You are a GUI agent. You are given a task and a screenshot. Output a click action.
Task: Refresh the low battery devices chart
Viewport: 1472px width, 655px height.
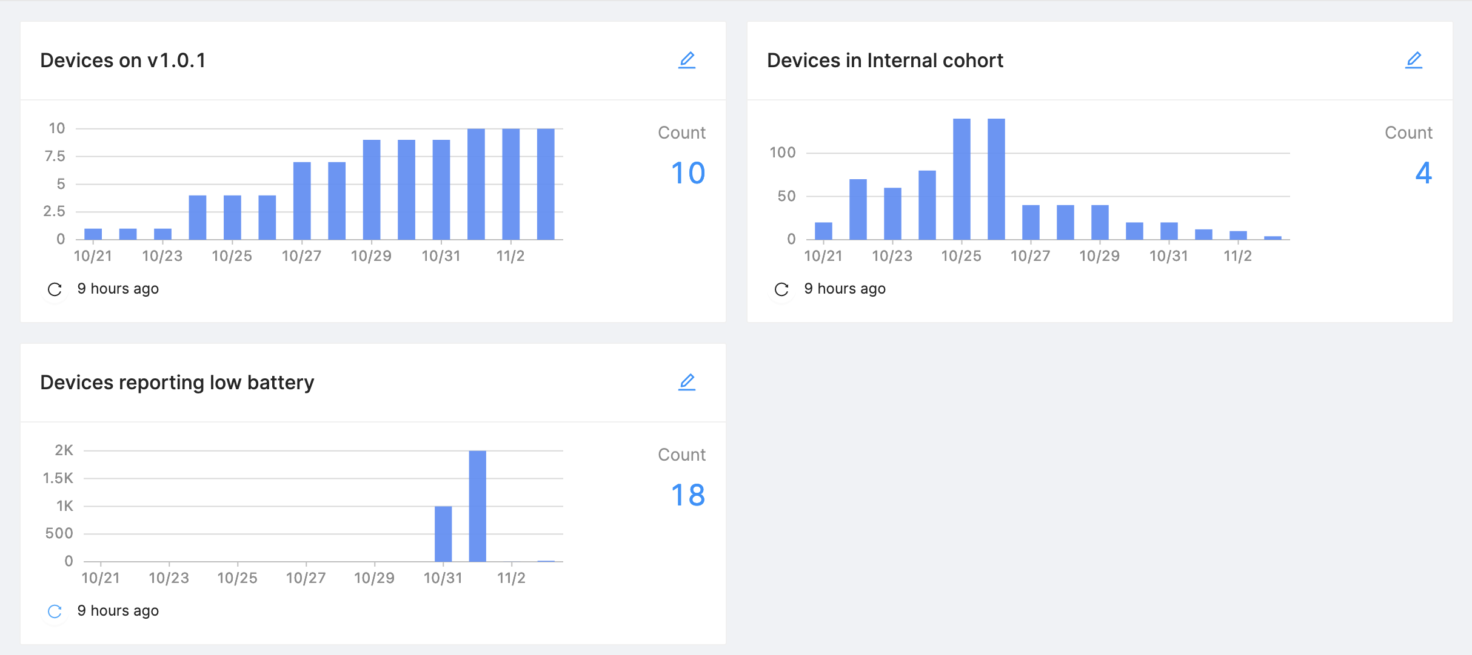click(55, 611)
